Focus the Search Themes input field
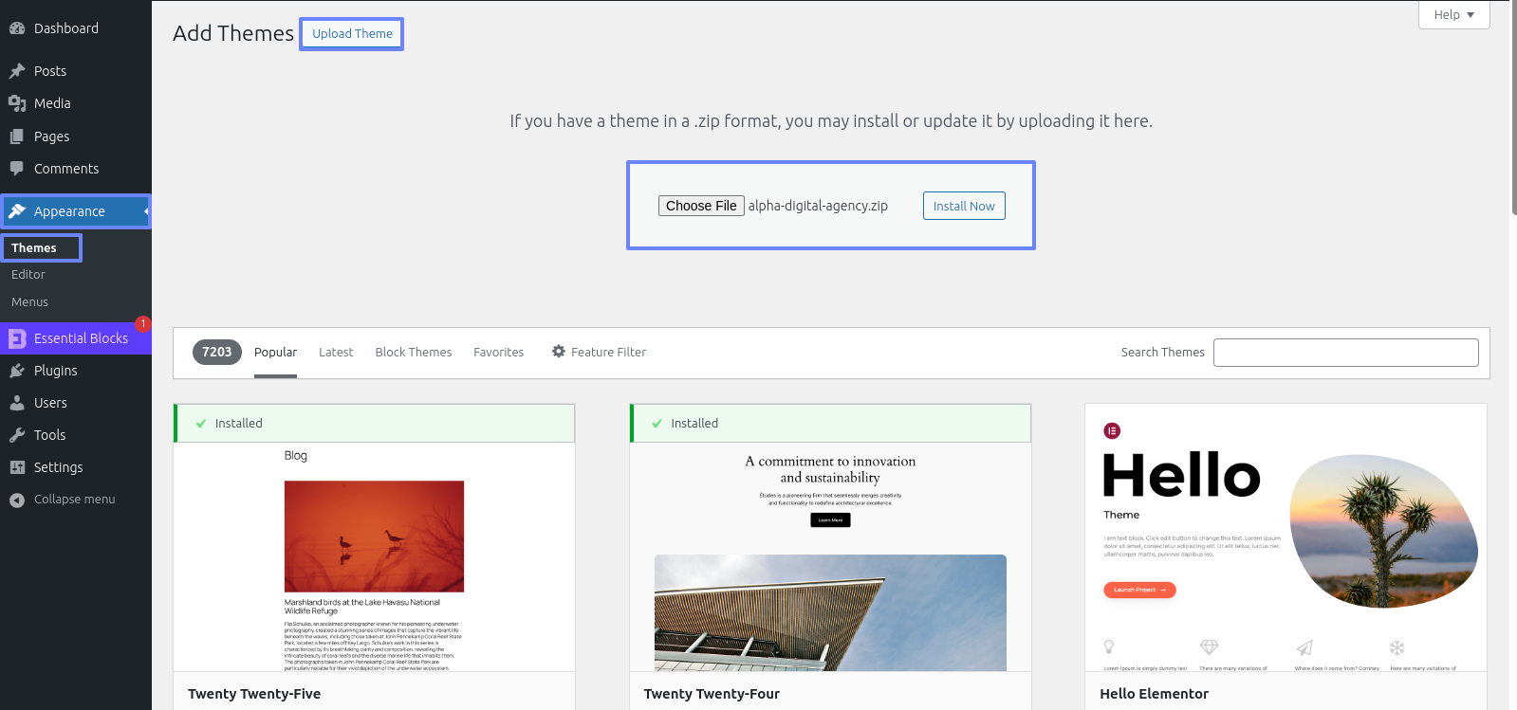Screen dimensions: 1517x710 (1345, 353)
